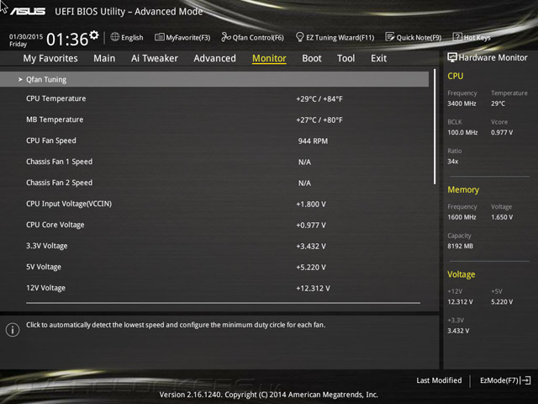Screen dimensions: 538x404
Task: Open the My Favorites tab
Action: (x=50, y=58)
